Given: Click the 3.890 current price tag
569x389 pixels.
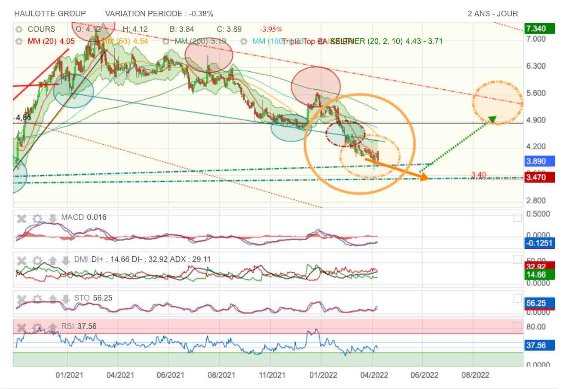Looking at the screenshot, I should coord(539,161).
